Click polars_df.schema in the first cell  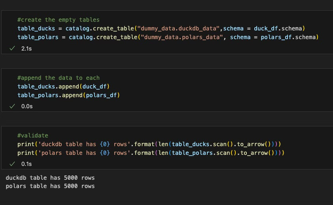pos(288,37)
